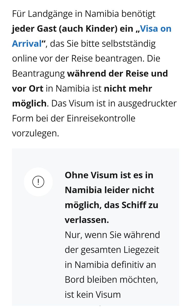Click the text "ist kein Visum"

click(93, 294)
